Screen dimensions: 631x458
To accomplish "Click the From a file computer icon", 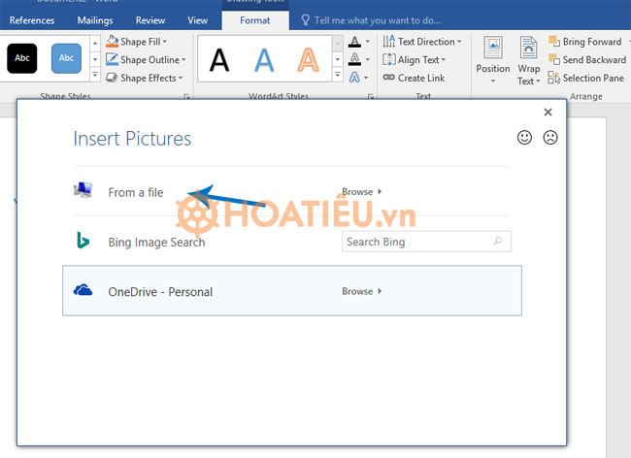I will (83, 191).
